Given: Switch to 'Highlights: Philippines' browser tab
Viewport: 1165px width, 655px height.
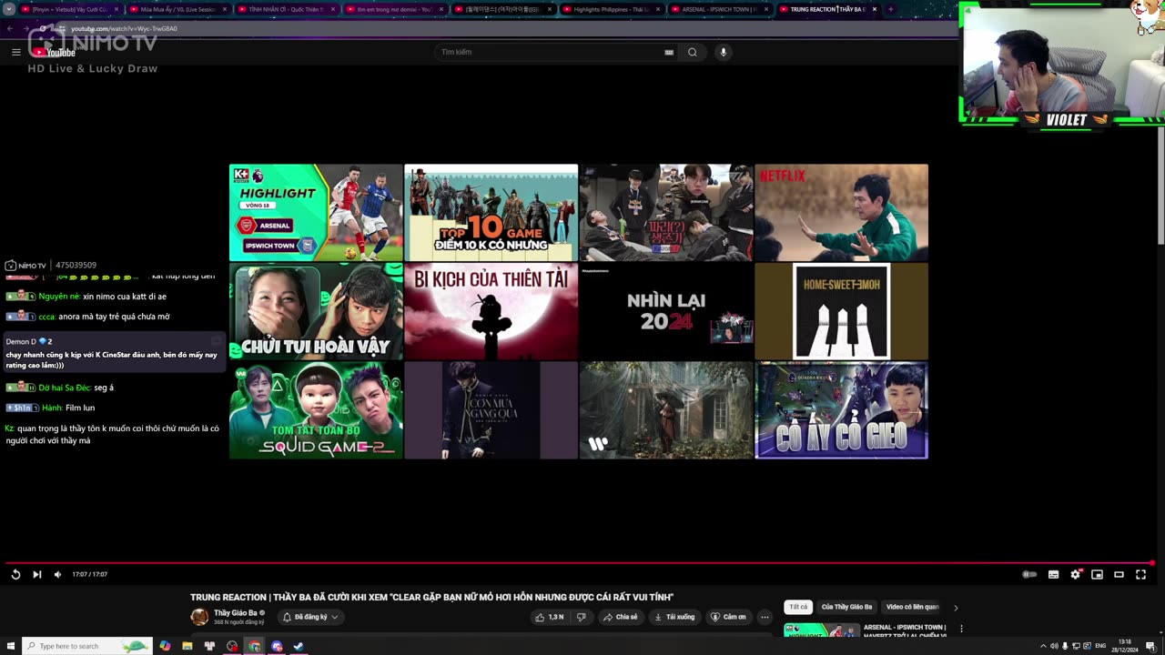Looking at the screenshot, I should (611, 9).
